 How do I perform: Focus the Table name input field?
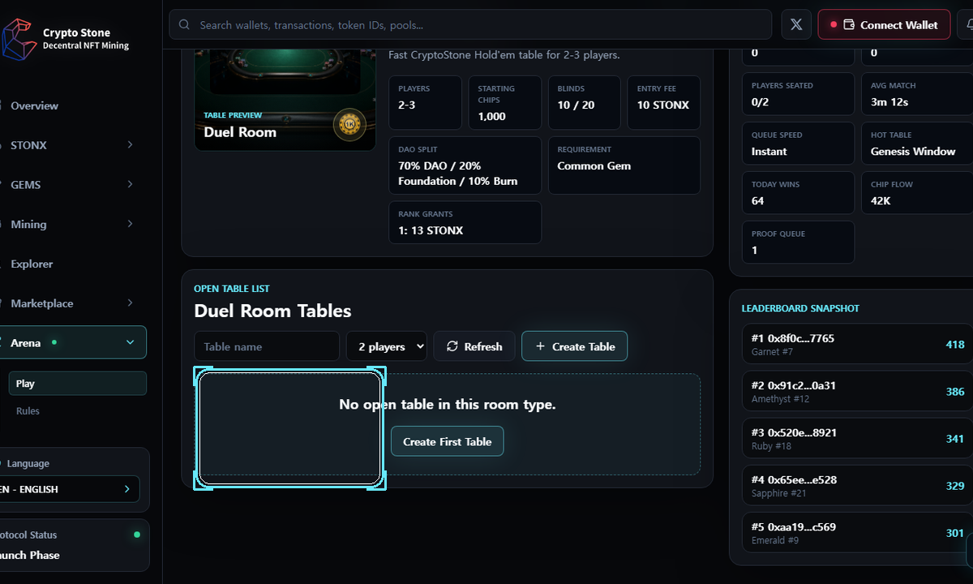click(267, 346)
